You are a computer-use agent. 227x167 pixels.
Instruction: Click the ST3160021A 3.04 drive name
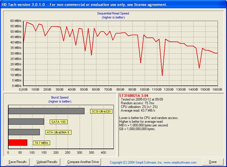[134, 96]
